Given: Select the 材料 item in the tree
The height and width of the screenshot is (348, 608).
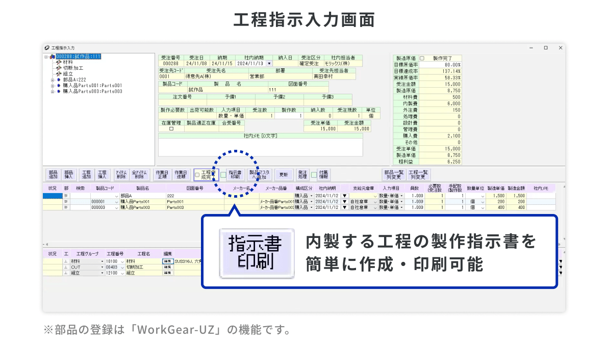Looking at the screenshot, I should (x=68, y=62).
